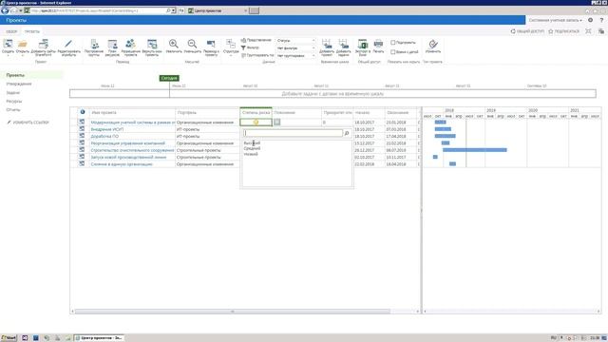Click the help question mark icon

(601, 20)
